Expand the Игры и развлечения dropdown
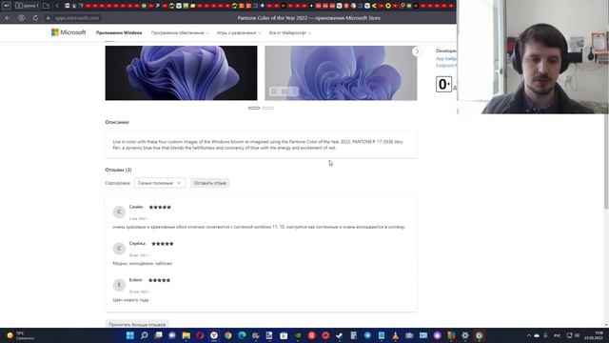Image resolution: width=609 pixels, height=343 pixels. tap(239, 33)
